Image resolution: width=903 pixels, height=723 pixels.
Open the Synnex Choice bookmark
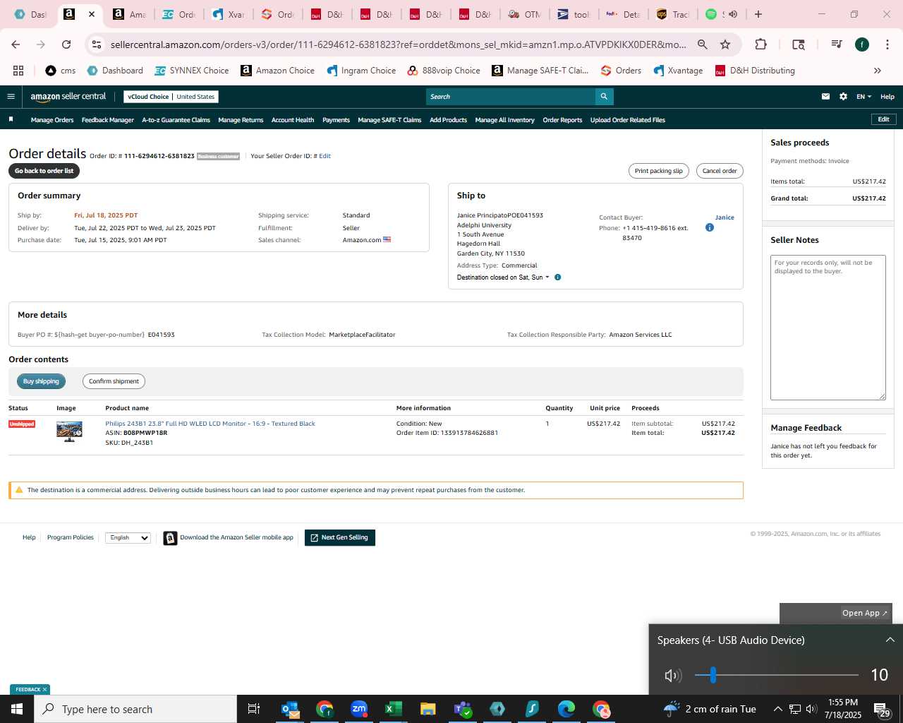[x=192, y=71]
